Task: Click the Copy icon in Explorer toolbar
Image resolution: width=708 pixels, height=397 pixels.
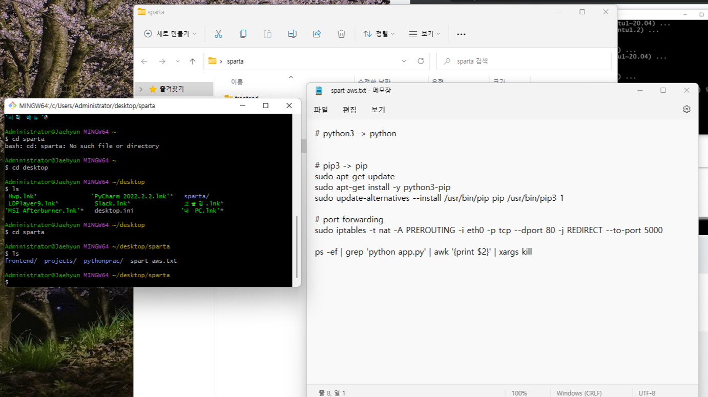Action: pyautogui.click(x=243, y=34)
